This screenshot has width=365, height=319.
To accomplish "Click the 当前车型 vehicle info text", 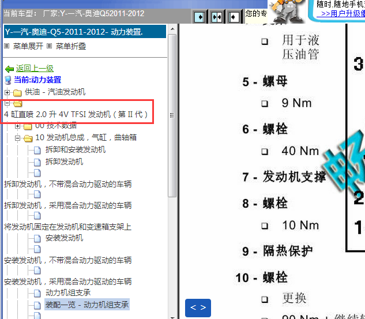I will (74, 13).
